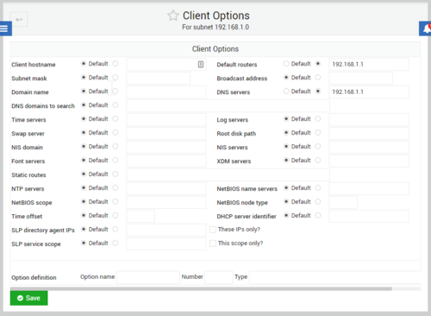Open the notifications bell

click(426, 28)
